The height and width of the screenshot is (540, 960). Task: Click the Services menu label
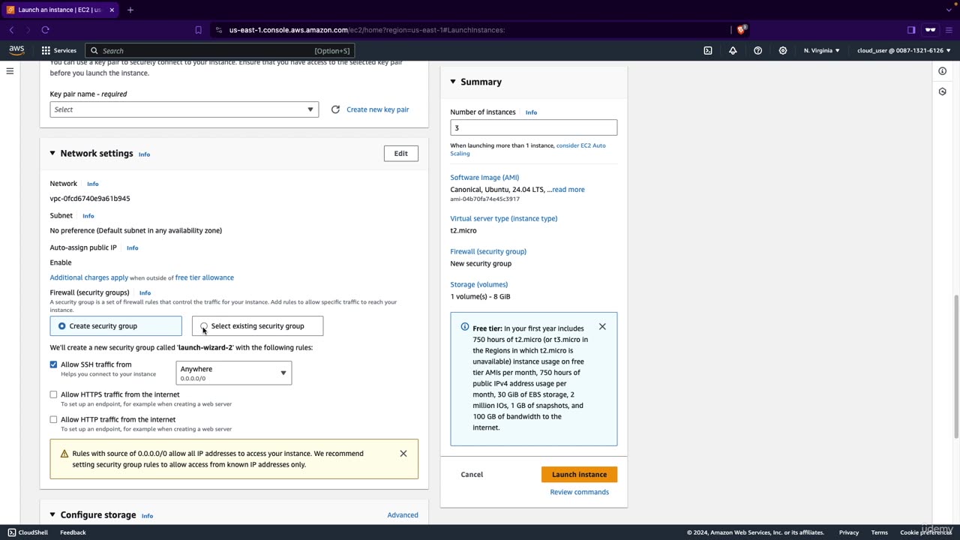(64, 50)
